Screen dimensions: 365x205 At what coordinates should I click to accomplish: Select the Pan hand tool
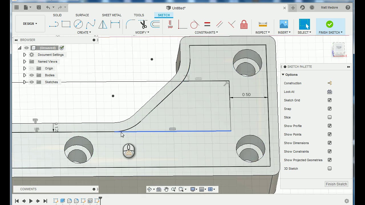[166, 189]
